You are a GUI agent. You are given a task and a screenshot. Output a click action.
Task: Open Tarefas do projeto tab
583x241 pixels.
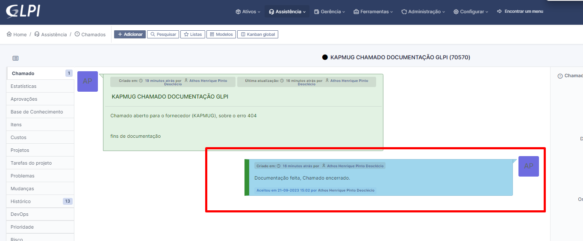41,163
